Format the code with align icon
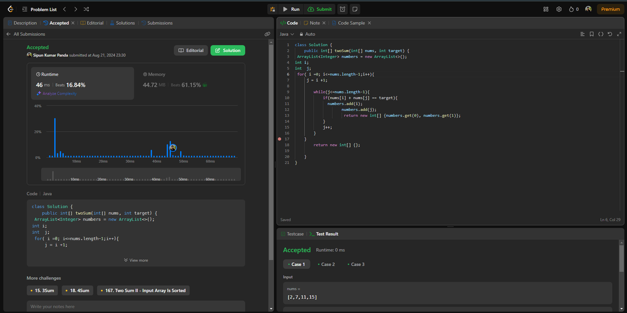The image size is (627, 313). [x=583, y=34]
